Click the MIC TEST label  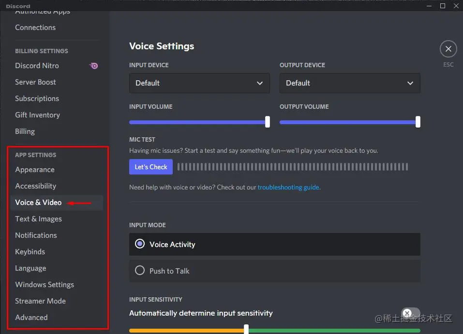[142, 140]
